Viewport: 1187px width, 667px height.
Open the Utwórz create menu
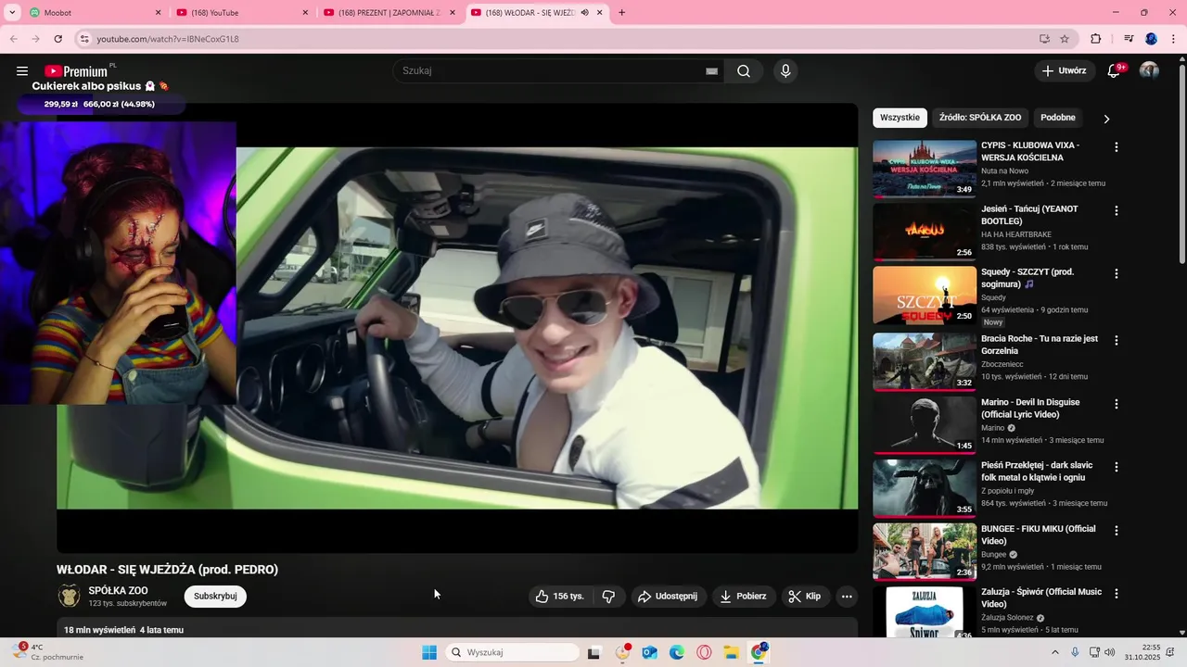(x=1065, y=71)
